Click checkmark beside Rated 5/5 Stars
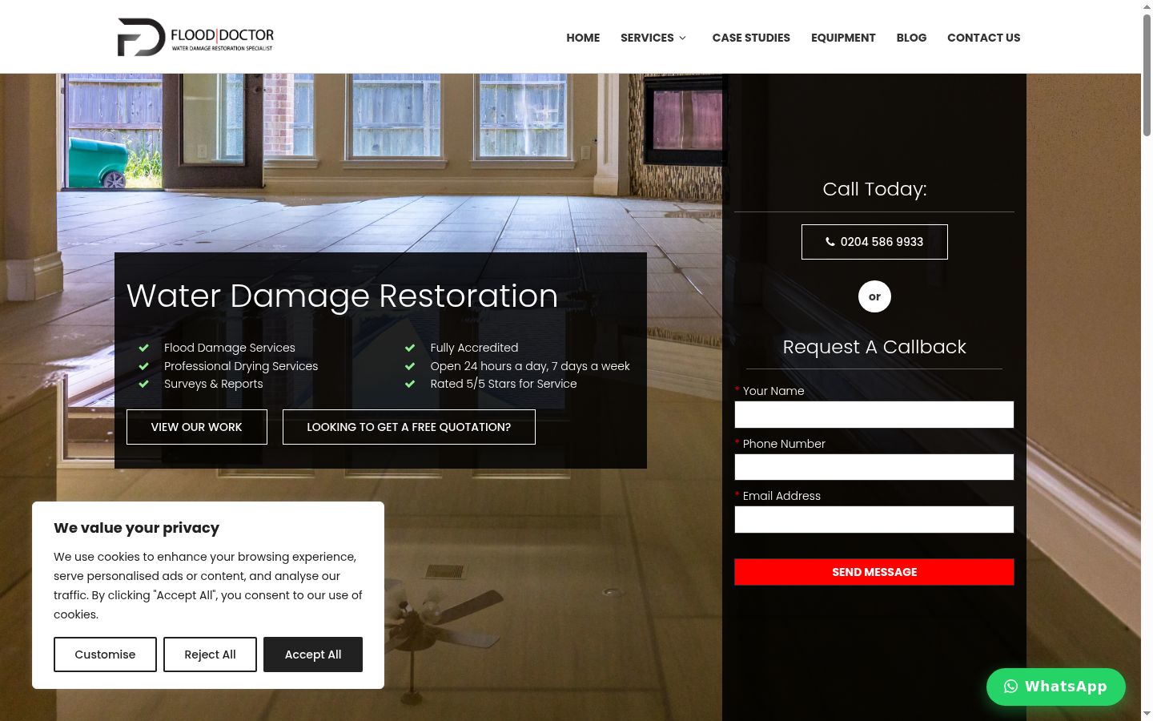The image size is (1153, 721). 410,384
